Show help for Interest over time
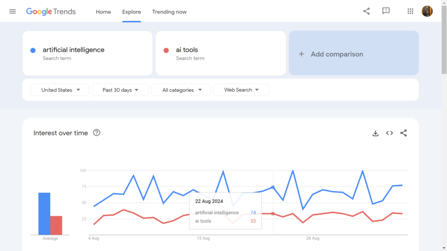The image size is (447, 251). click(96, 132)
